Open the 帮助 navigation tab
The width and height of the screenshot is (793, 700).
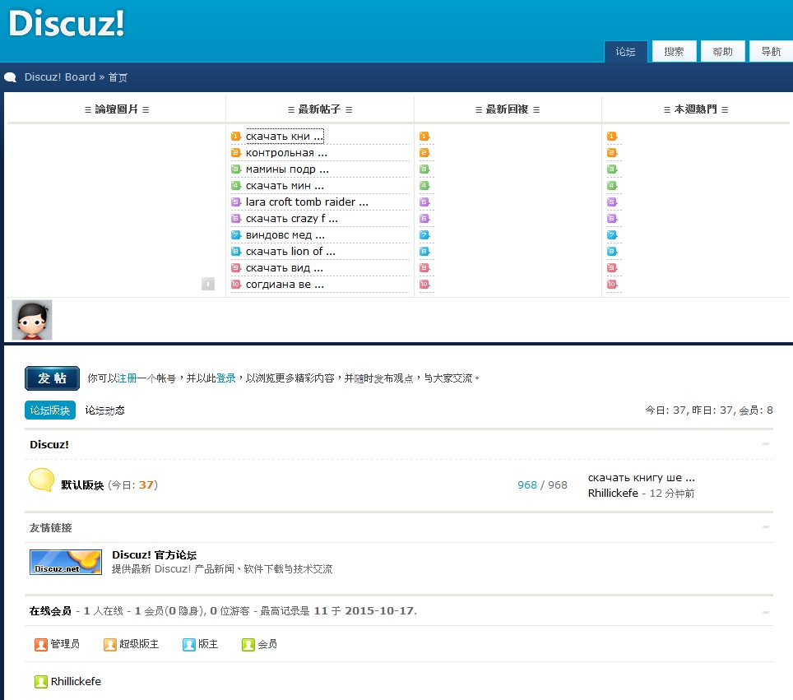click(723, 52)
